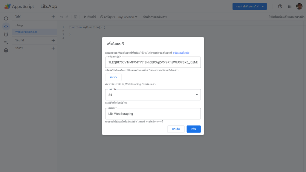Click the เพิ่ม add button
Viewport: 306px width, 172px height.
pyautogui.click(x=194, y=129)
